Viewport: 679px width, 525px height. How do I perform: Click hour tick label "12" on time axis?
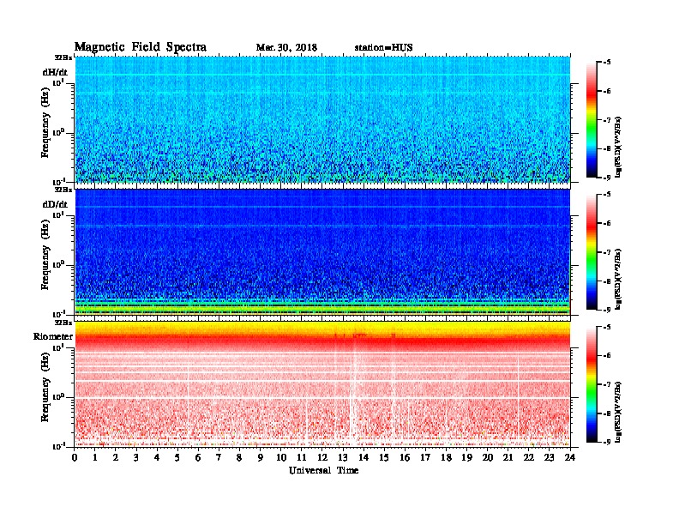tap(322, 457)
